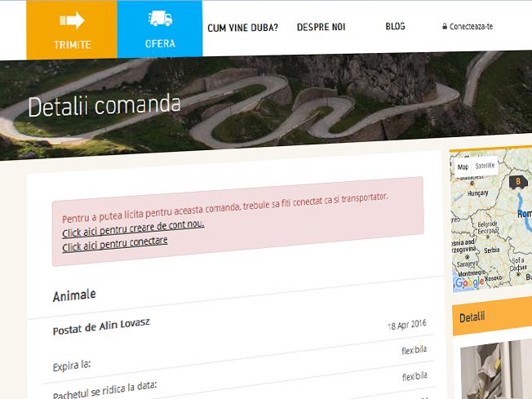
Task: Click the Conecteaza-te login link
Action: 471,26
